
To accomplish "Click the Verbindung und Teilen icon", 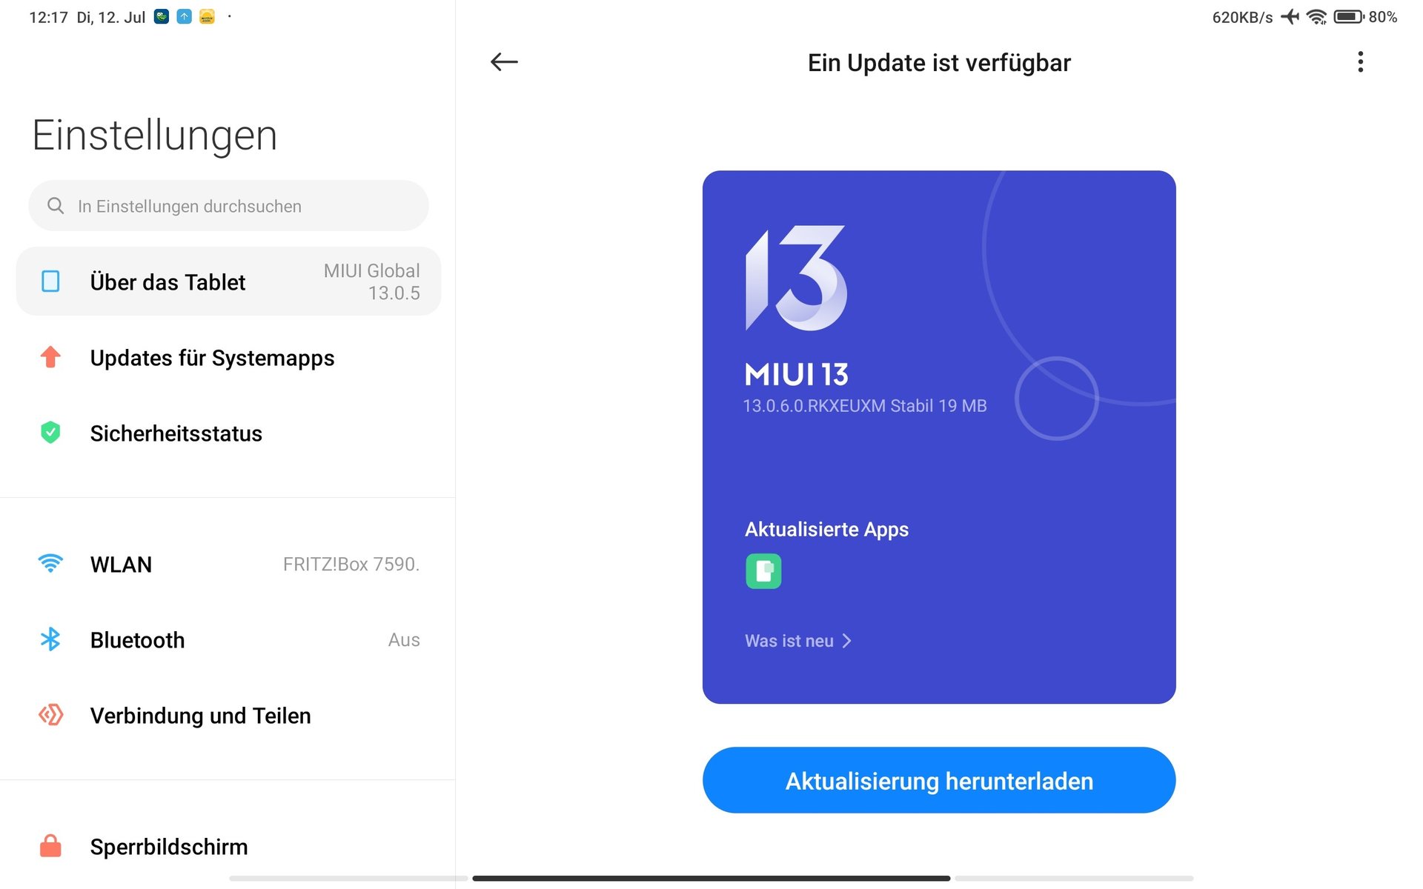I will (50, 715).
